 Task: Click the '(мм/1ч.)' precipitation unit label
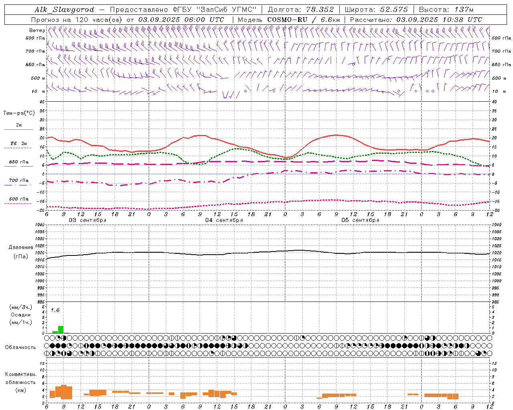20,322
